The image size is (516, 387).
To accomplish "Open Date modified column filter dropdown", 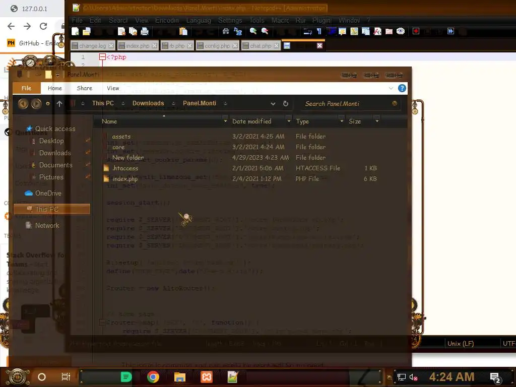I will (x=289, y=121).
